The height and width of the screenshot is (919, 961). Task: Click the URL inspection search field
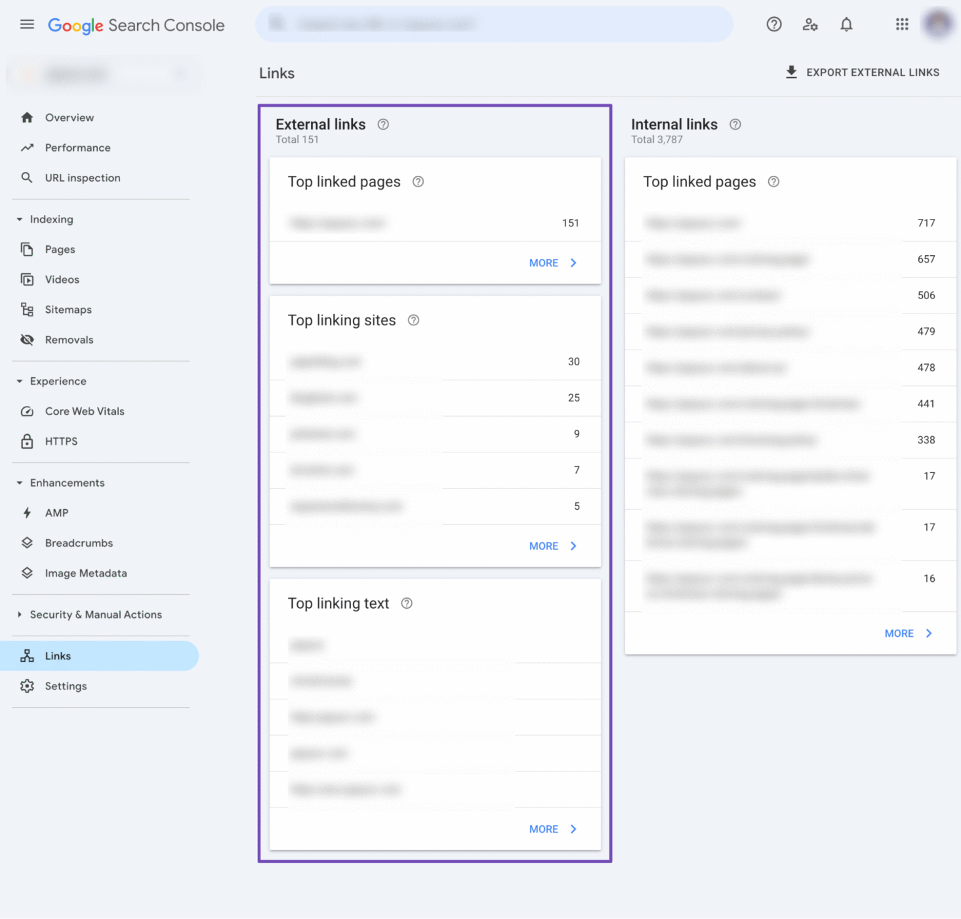494,24
